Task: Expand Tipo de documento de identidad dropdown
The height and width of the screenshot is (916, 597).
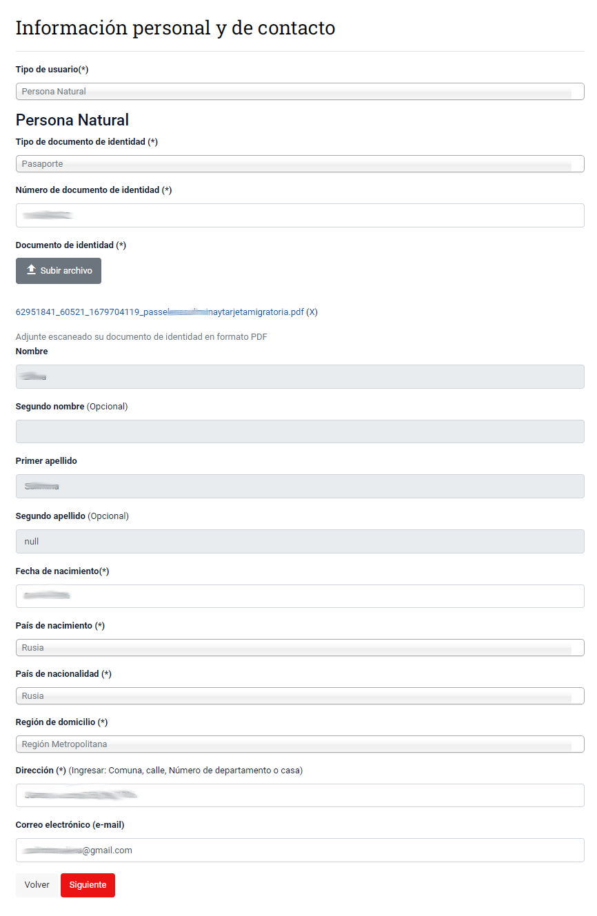Action: pos(299,164)
